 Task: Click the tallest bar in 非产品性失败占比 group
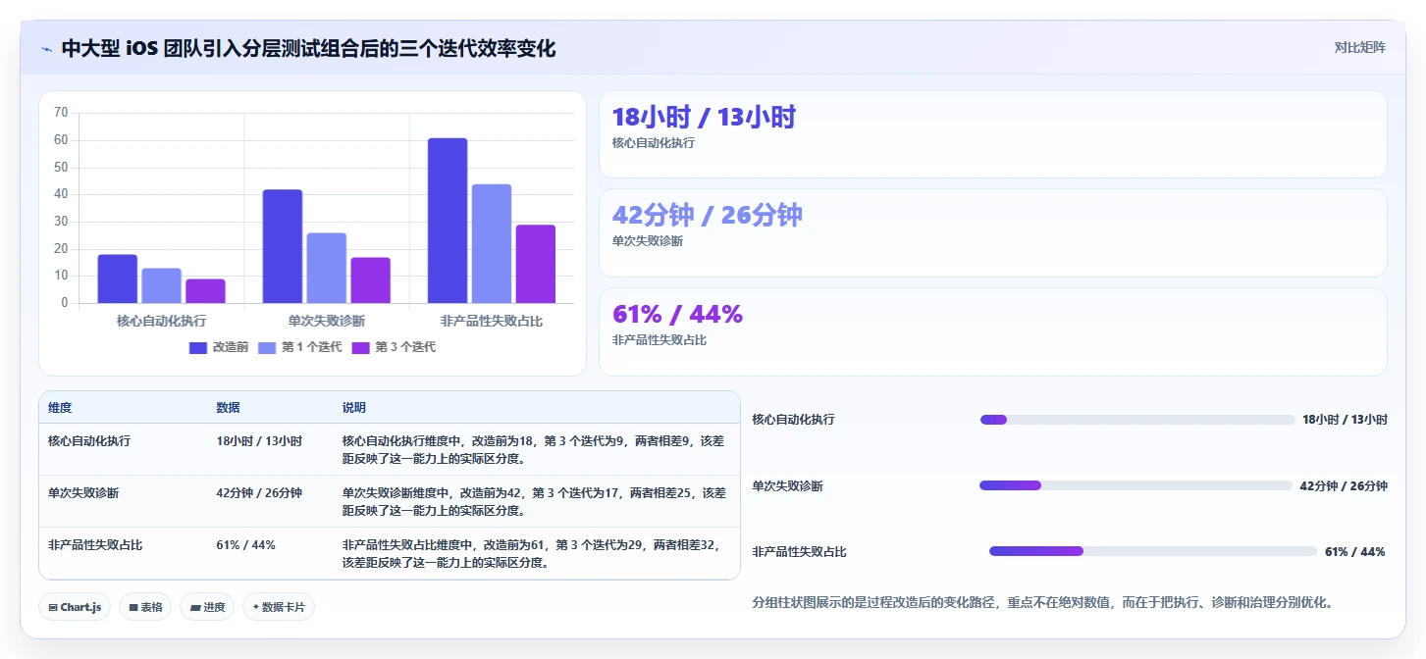(448, 221)
